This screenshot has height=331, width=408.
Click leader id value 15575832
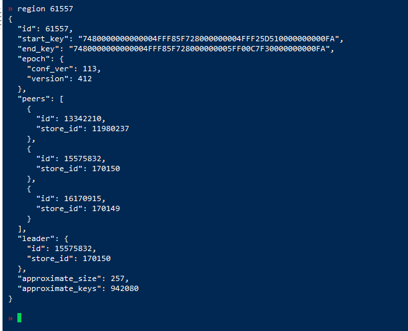click(73, 248)
